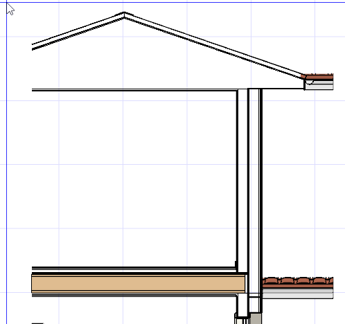Click the terracotta roof tiles on lower roof

point(298,282)
